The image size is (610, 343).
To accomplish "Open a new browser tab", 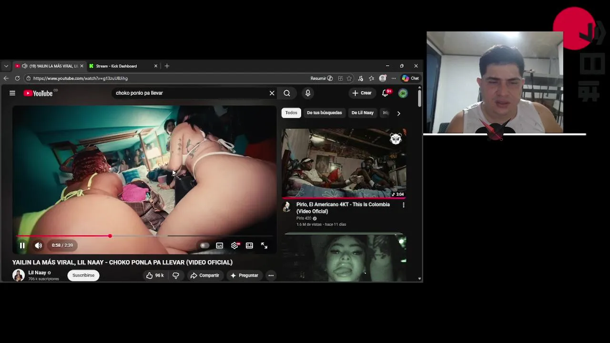I will (167, 66).
